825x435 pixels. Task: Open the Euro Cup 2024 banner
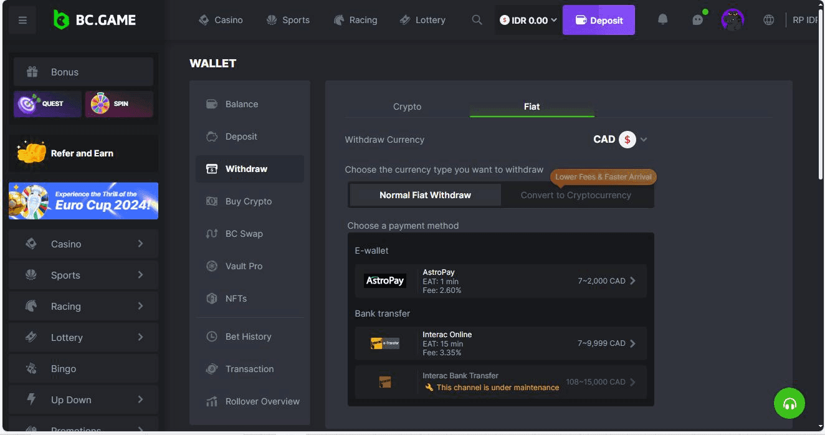pyautogui.click(x=83, y=201)
